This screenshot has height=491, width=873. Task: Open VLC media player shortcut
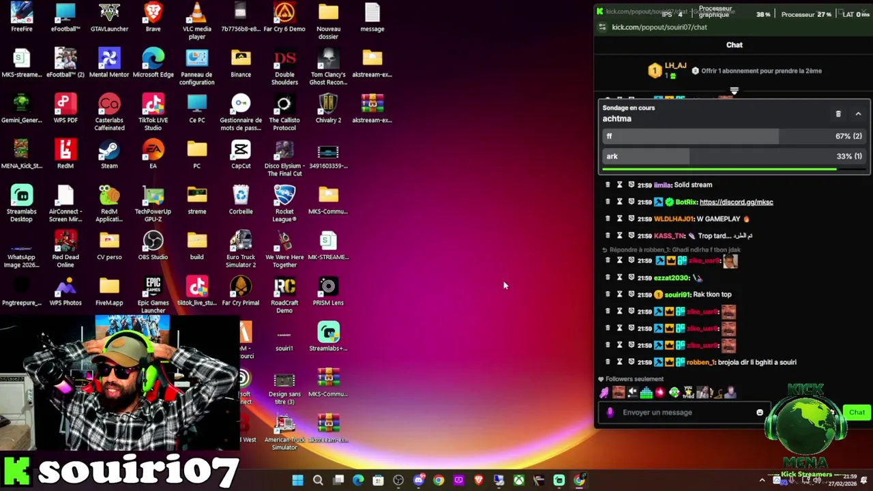tap(197, 21)
